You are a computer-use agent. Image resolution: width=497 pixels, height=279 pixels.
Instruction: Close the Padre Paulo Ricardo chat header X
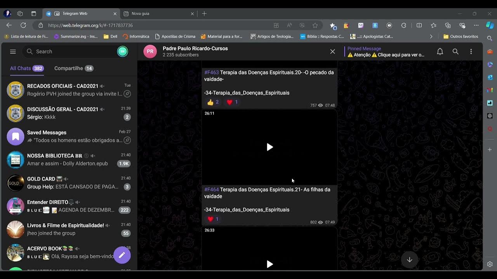[332, 52]
